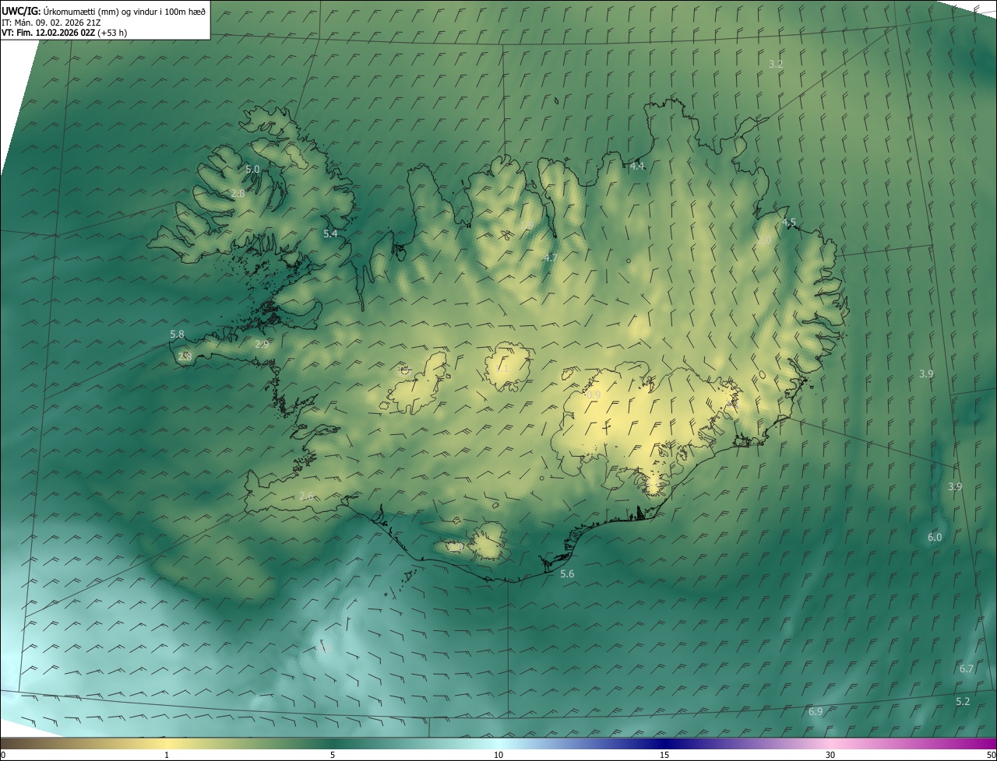Click the 5.6 value on south coast
The image size is (997, 761).
[567, 573]
